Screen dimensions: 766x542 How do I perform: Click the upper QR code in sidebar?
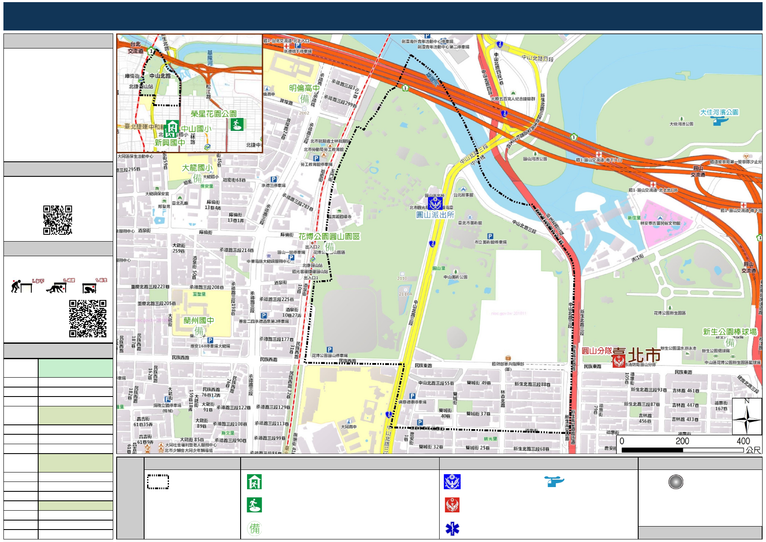point(57,220)
